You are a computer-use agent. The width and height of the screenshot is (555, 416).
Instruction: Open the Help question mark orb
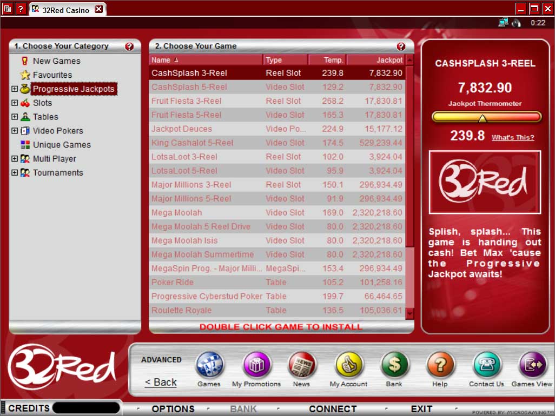point(440,365)
